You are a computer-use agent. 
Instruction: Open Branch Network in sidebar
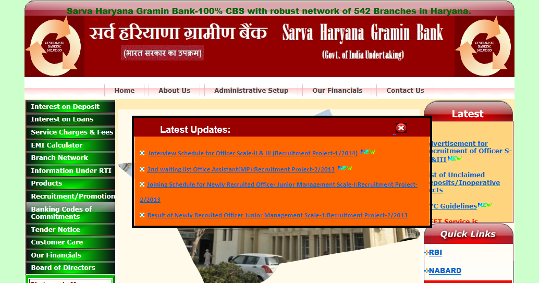[x=70, y=158]
